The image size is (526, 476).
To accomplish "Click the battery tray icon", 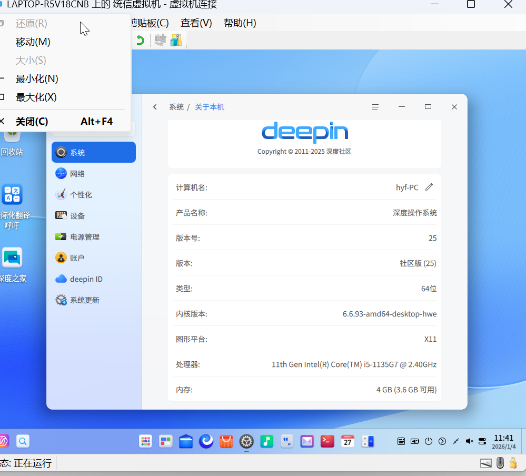I will 414,441.
